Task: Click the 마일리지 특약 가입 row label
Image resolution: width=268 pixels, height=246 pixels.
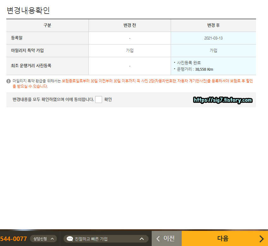Action: click(x=27, y=51)
